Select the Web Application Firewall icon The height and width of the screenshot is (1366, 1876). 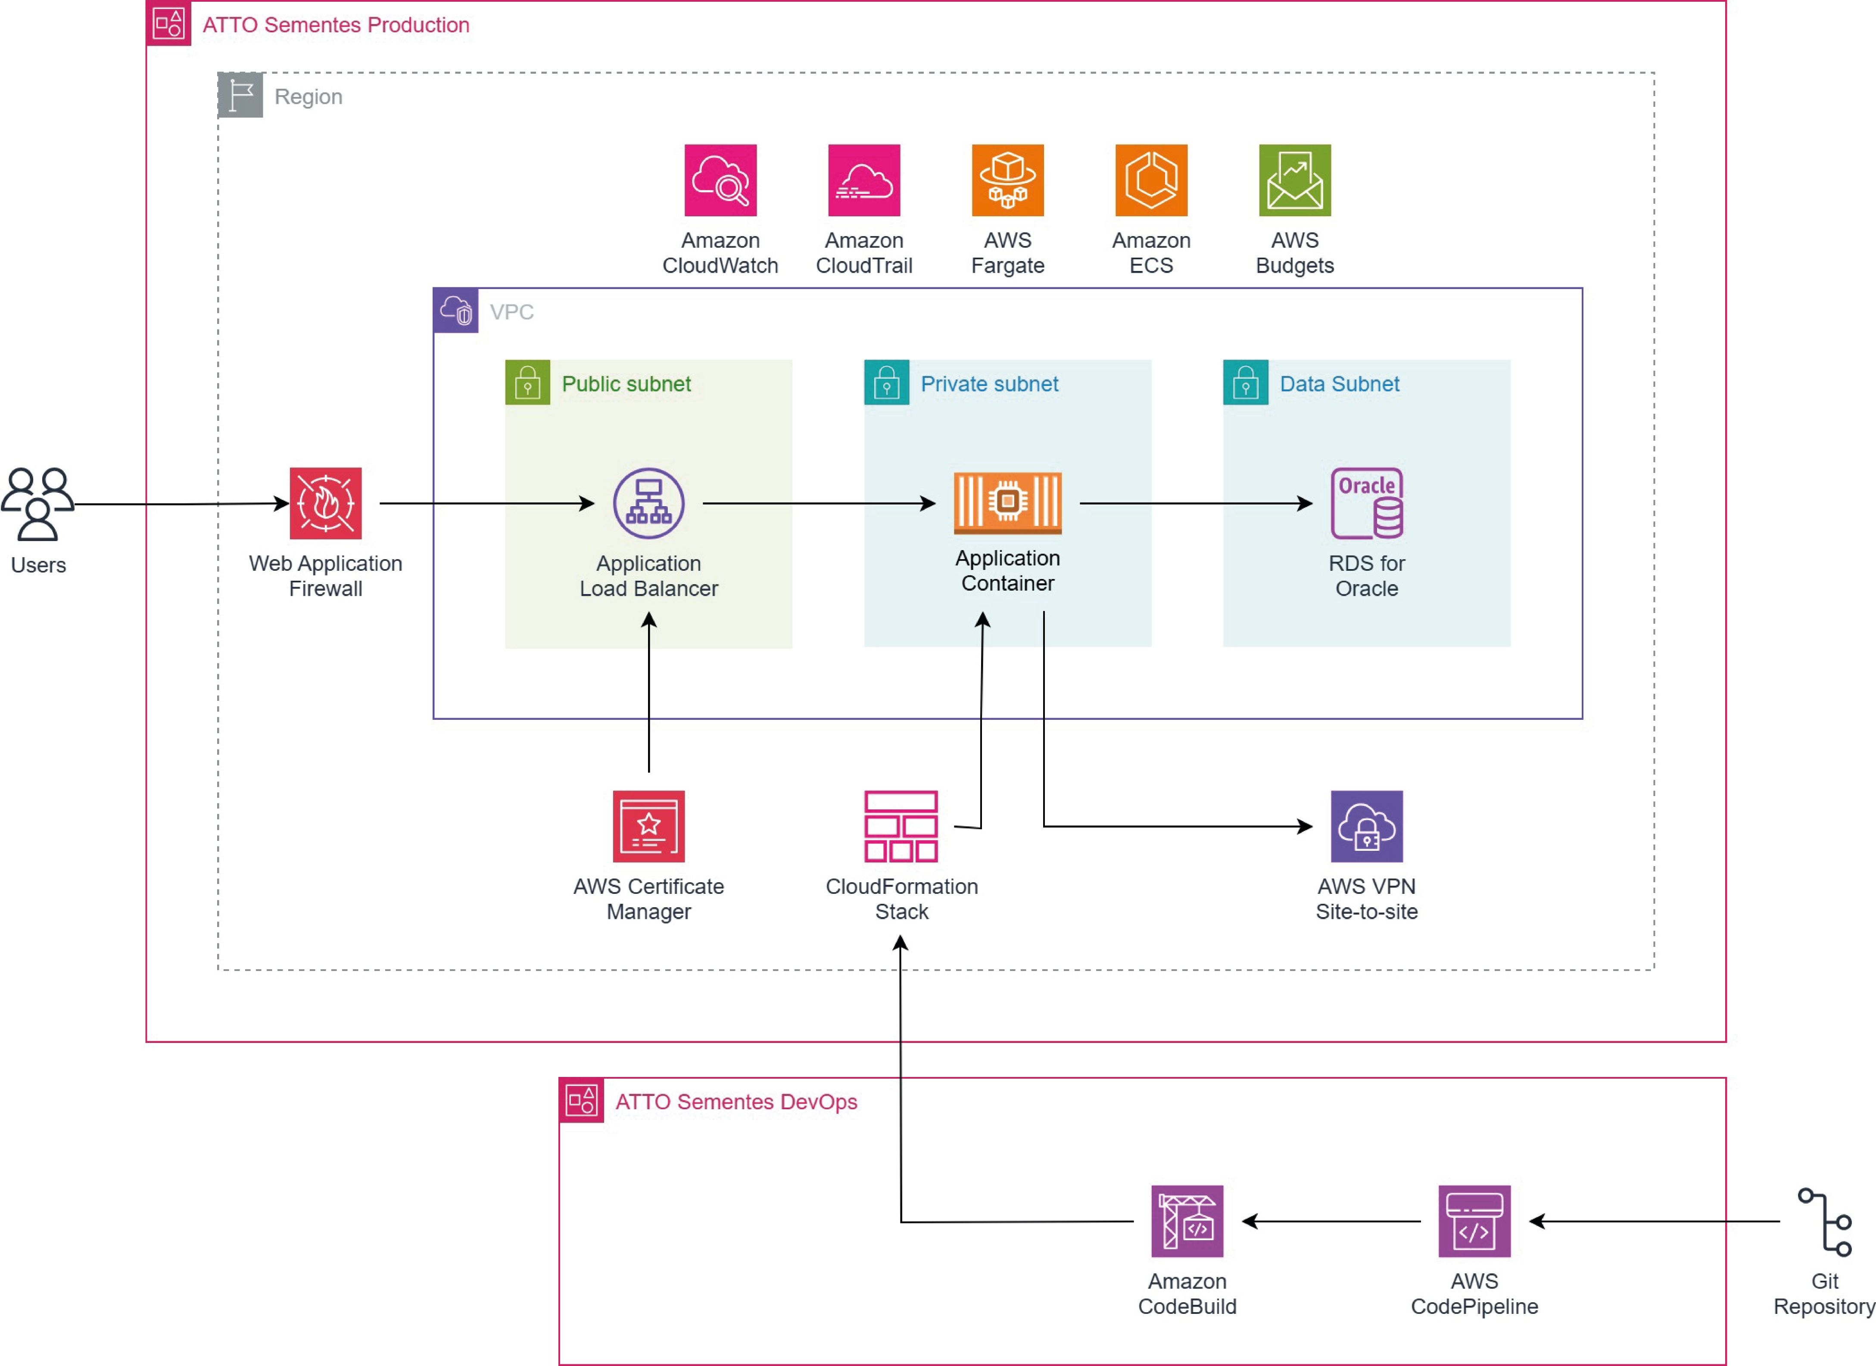[325, 503]
